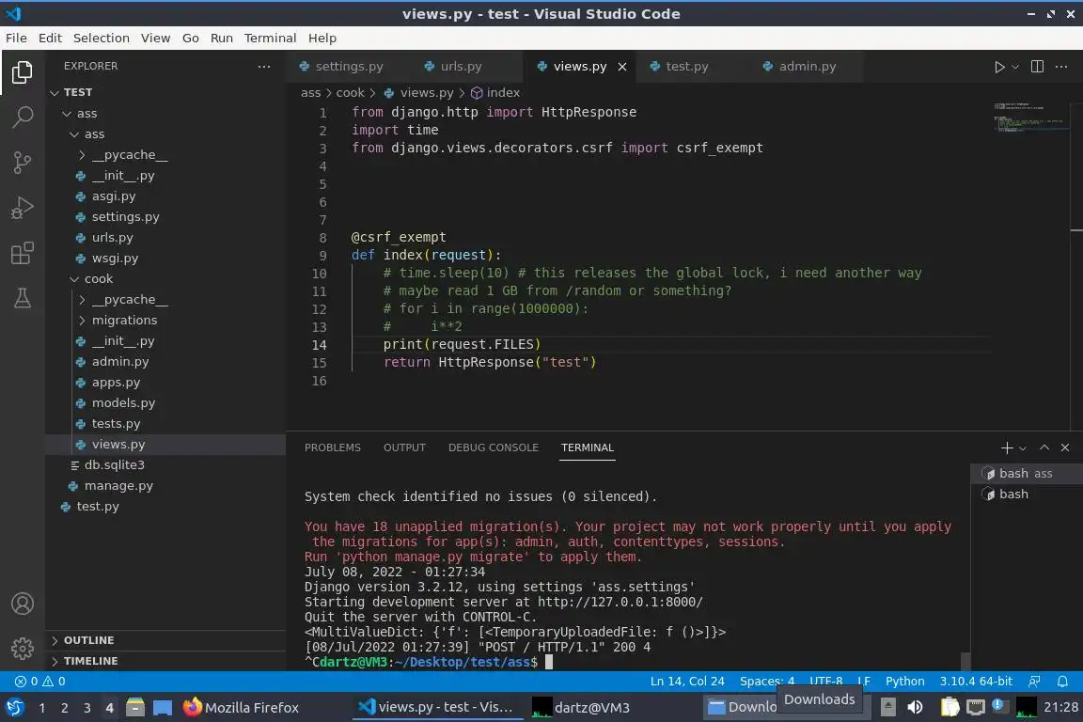Switch to the admin.py editor tab
This screenshot has height=722, width=1083.
point(807,67)
